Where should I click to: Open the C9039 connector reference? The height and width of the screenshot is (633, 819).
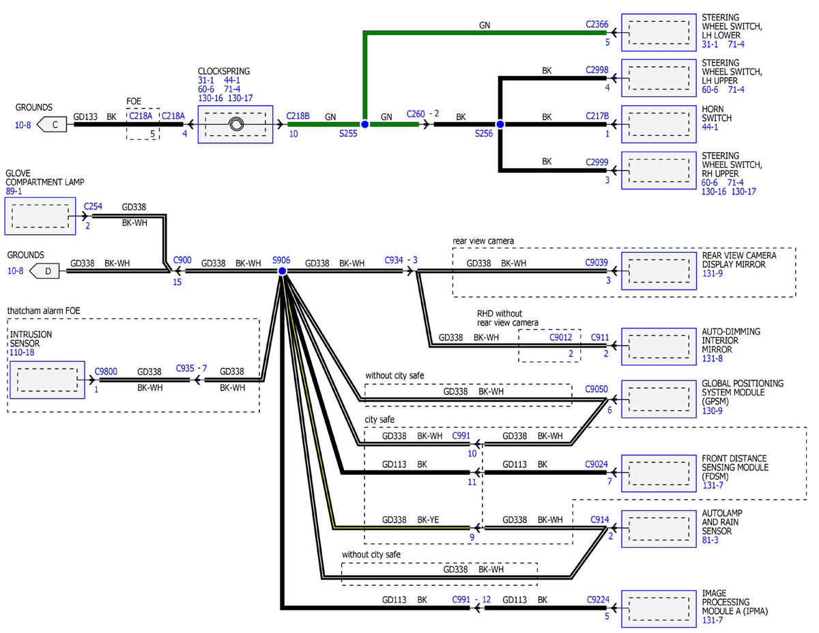[x=597, y=262]
